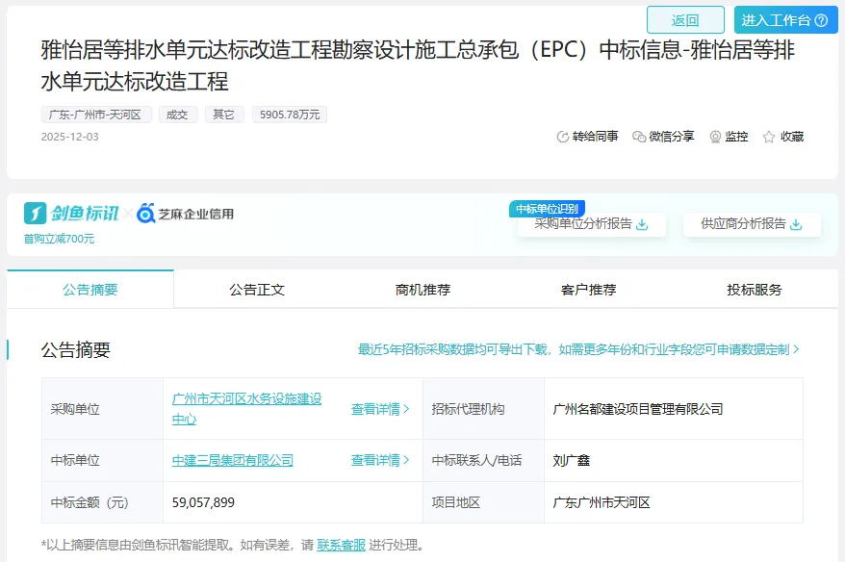Click the 芝麻企业信用 logo
The image size is (845, 562).
pyautogui.click(x=186, y=214)
